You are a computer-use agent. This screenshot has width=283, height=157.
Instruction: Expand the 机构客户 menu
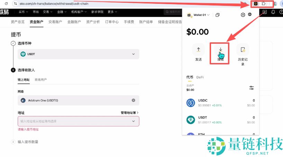point(79,12)
